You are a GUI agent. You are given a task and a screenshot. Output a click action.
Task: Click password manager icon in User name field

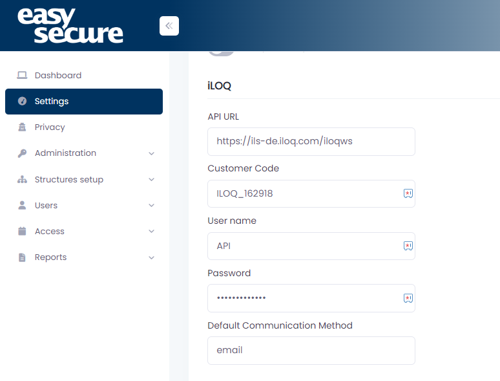coord(408,246)
